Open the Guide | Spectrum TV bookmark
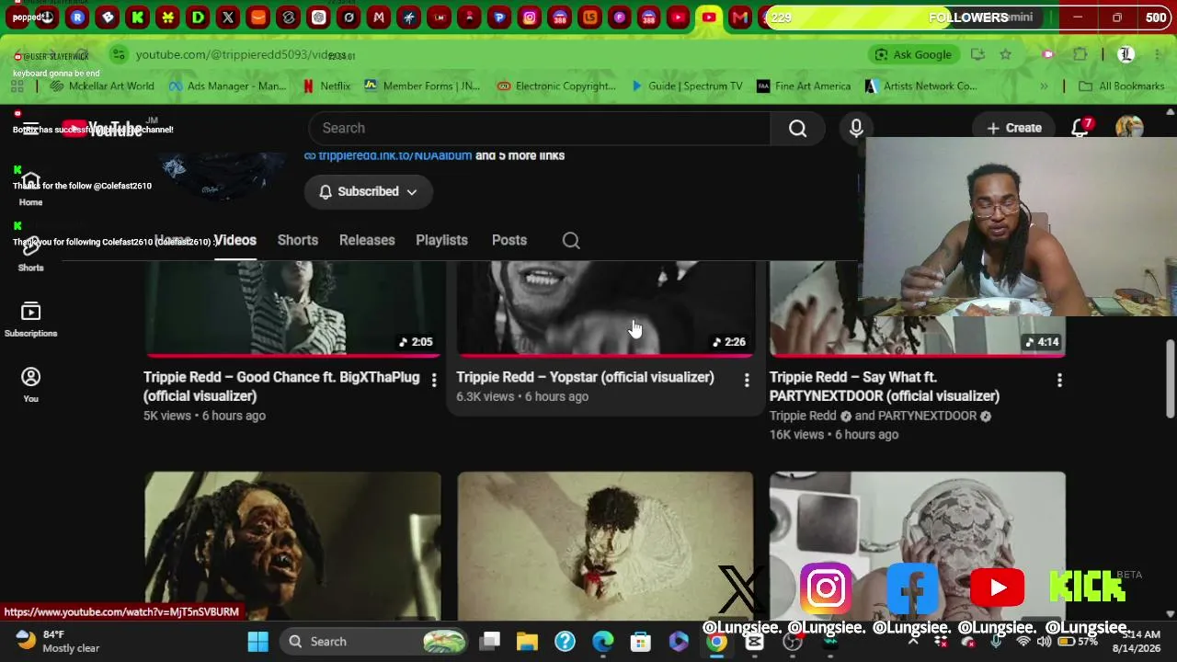 pyautogui.click(x=686, y=86)
